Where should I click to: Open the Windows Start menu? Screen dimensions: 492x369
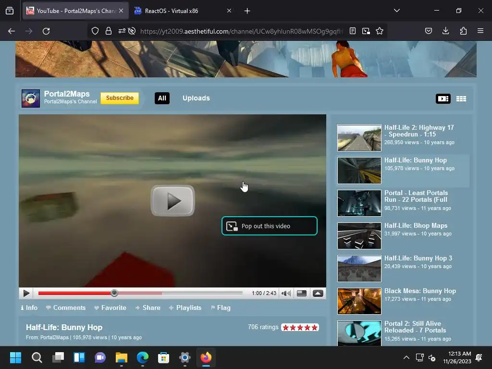[15, 357]
